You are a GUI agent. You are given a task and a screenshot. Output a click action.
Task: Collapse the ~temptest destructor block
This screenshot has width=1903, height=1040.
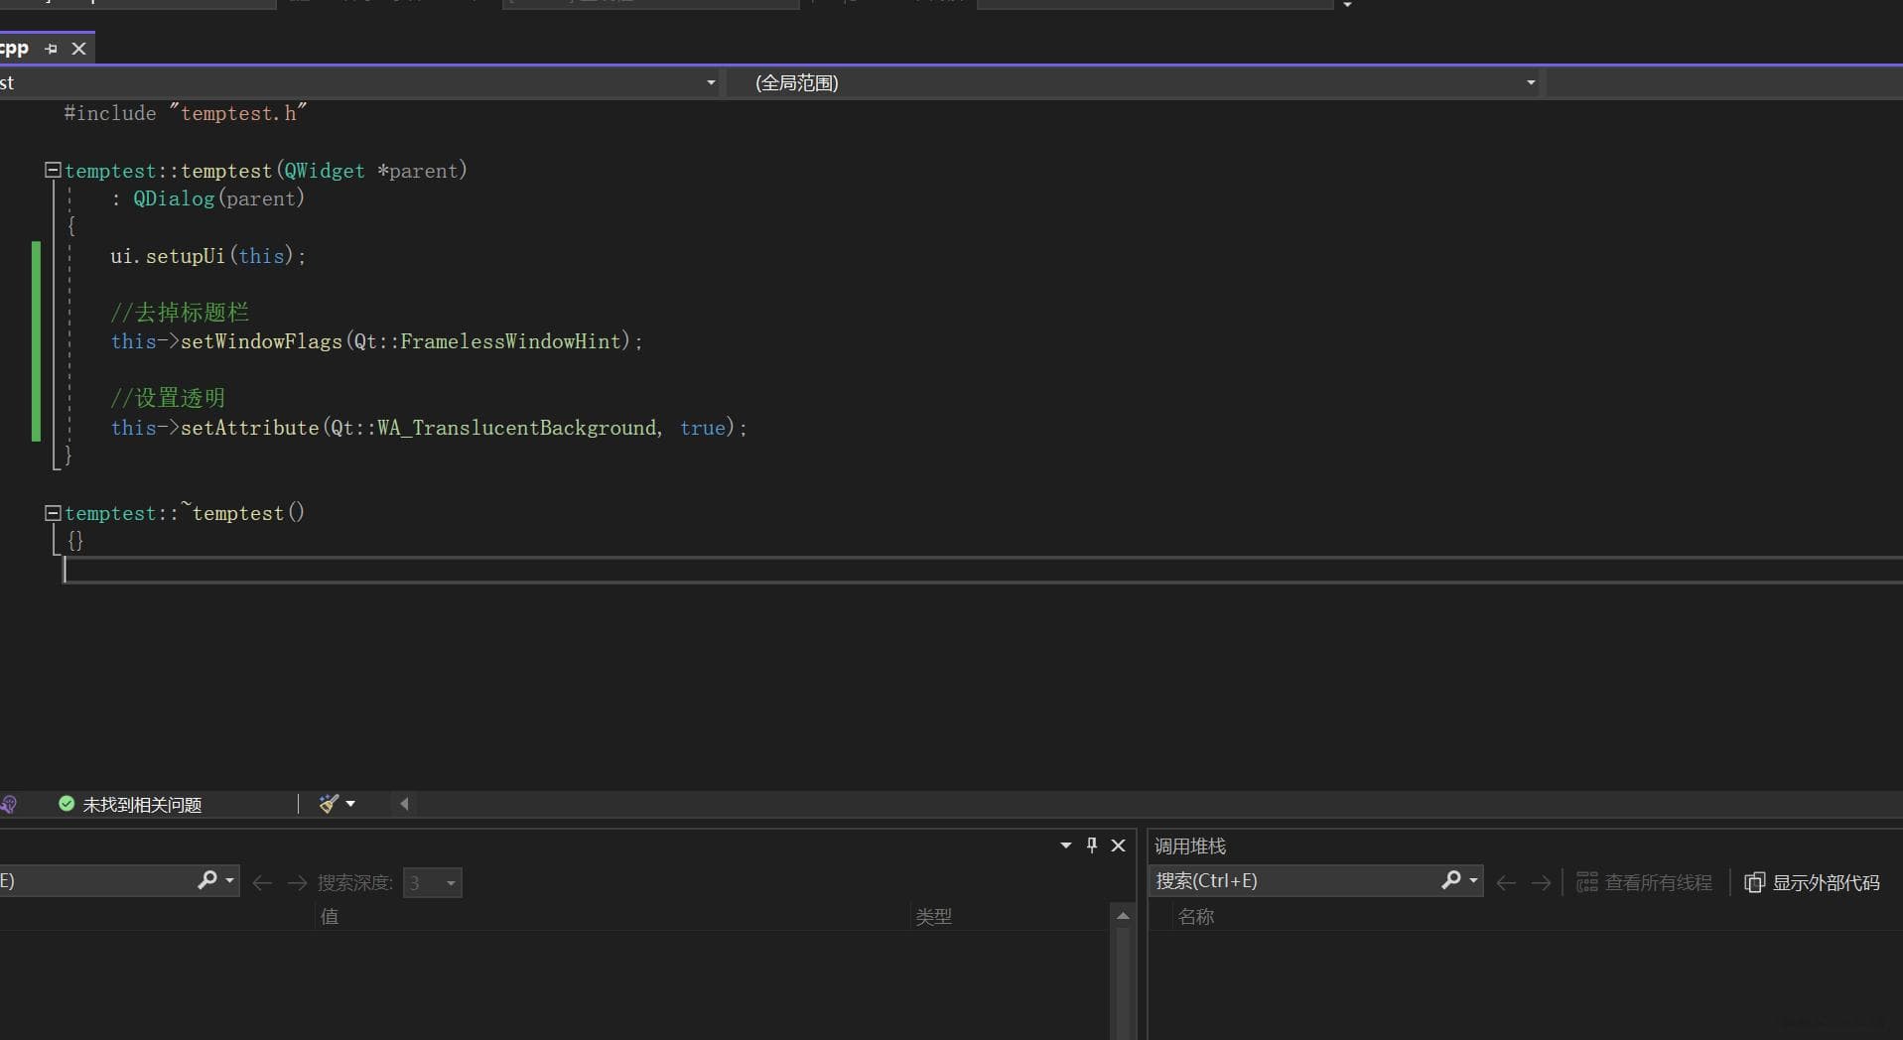click(53, 513)
